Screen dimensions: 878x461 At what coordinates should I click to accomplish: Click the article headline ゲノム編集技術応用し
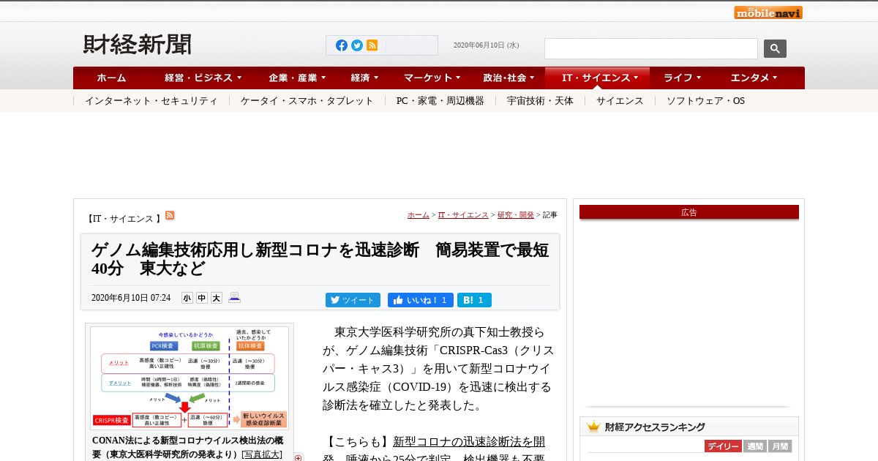pos(320,259)
